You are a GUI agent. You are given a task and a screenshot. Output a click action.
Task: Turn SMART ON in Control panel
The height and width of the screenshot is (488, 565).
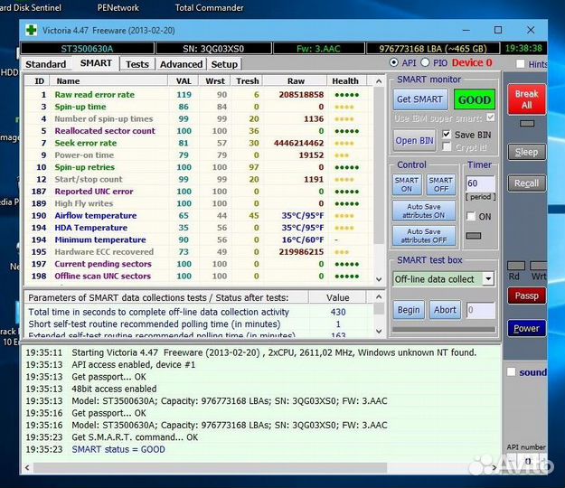(407, 183)
